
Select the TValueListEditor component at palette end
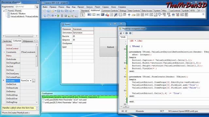186,14
